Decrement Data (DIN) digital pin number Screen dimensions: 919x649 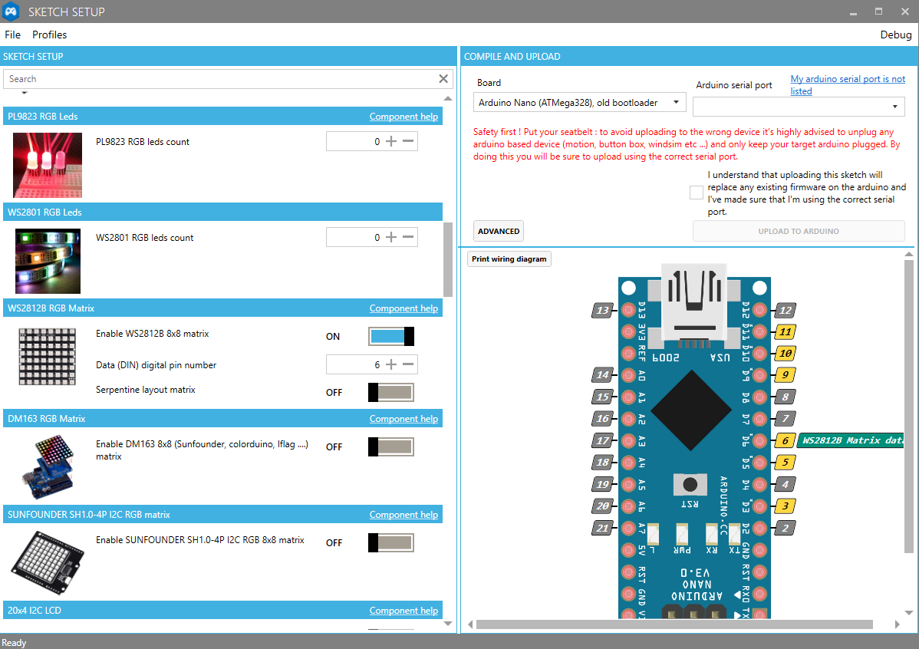tap(408, 365)
